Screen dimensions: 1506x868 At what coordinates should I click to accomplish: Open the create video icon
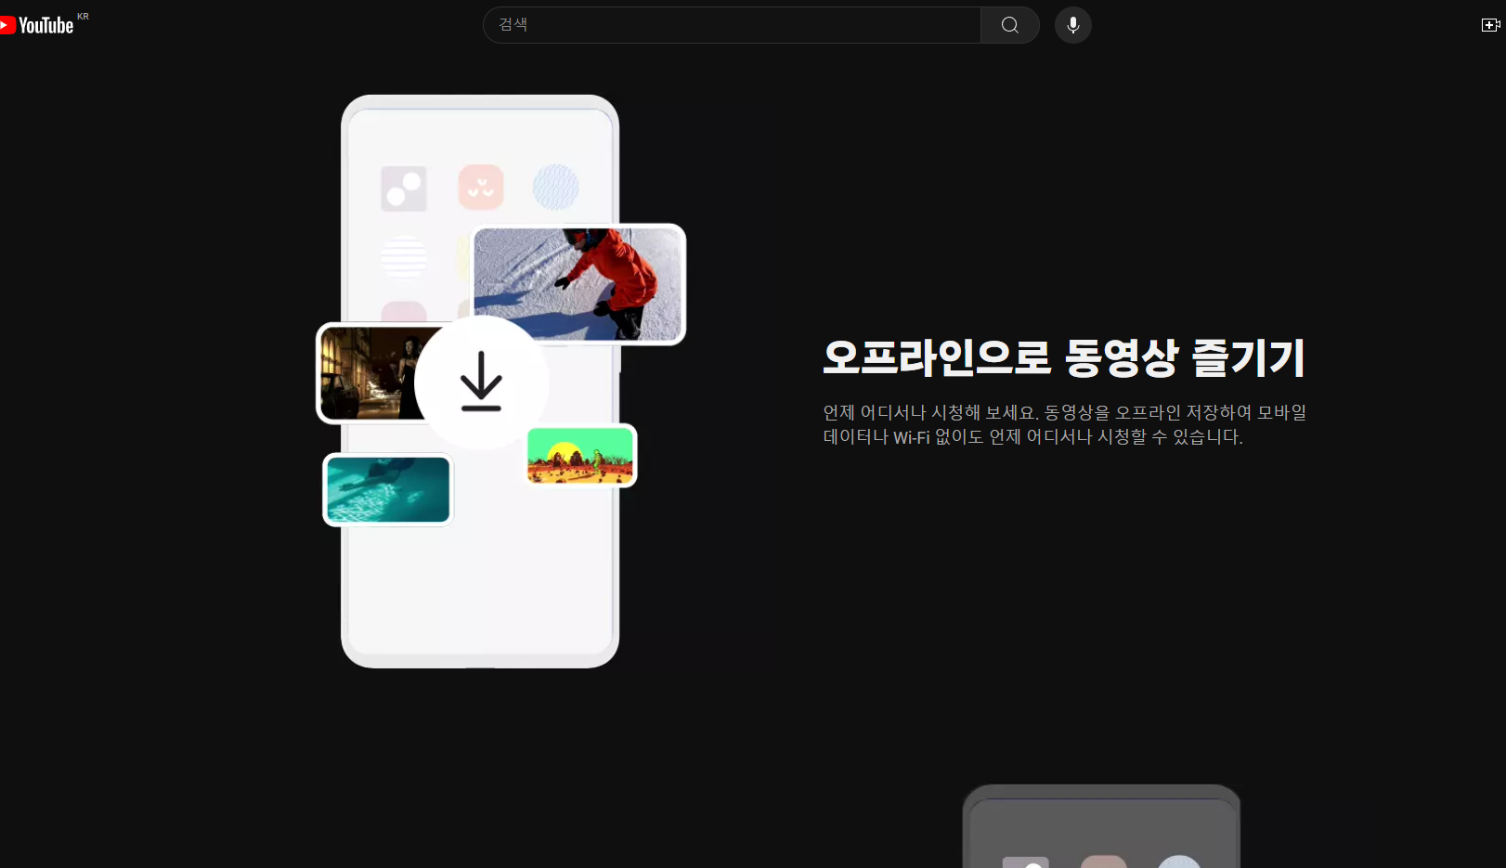(1491, 25)
